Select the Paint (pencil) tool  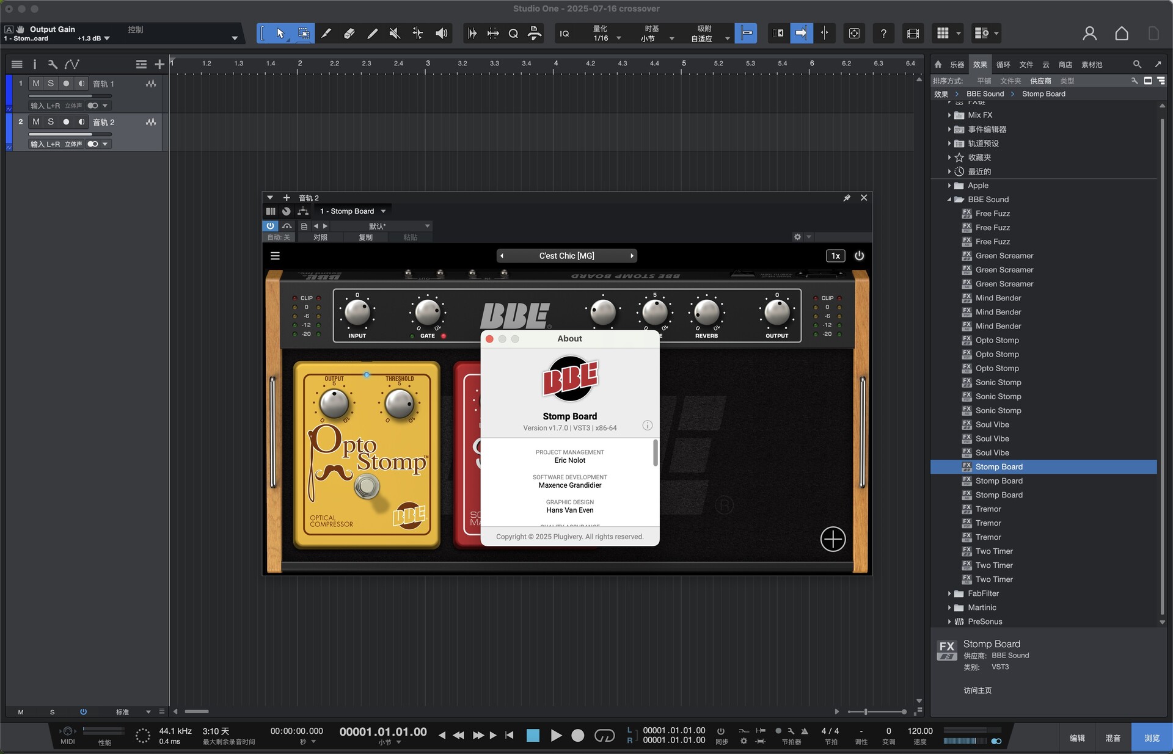372,34
